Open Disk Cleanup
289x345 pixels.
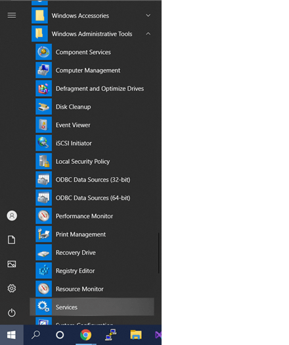(x=73, y=107)
